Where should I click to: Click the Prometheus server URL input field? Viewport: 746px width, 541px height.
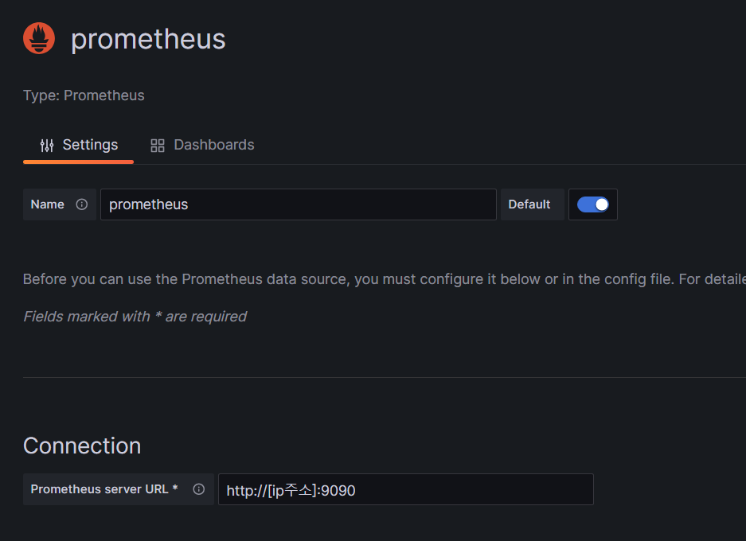(406, 489)
